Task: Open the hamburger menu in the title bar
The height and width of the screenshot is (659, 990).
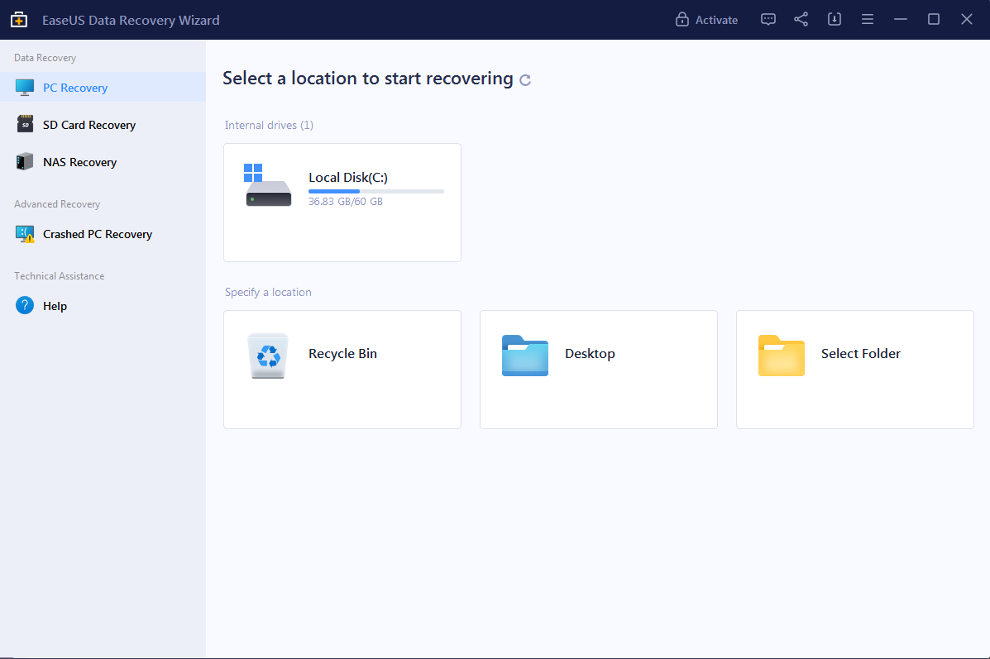Action: point(867,18)
